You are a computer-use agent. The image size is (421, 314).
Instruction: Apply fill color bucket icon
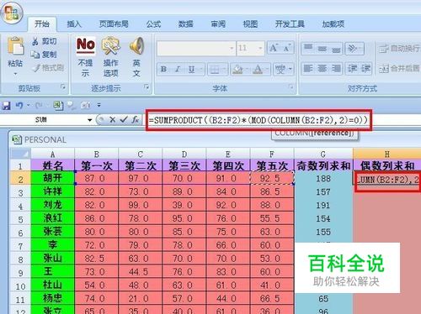237,69
